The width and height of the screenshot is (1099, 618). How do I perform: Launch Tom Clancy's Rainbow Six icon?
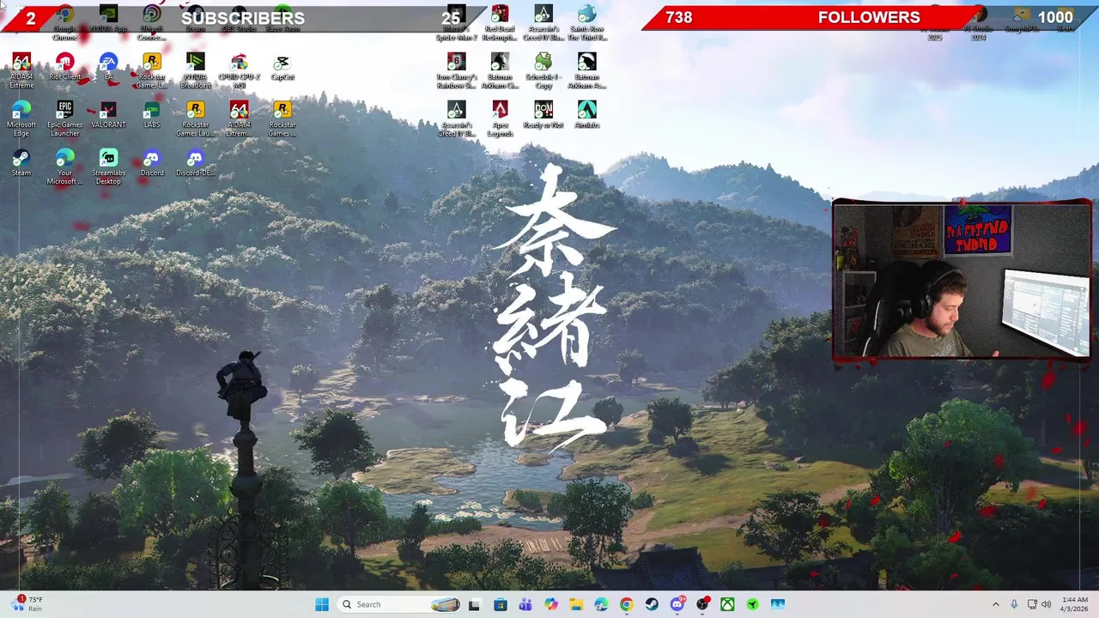coord(456,71)
